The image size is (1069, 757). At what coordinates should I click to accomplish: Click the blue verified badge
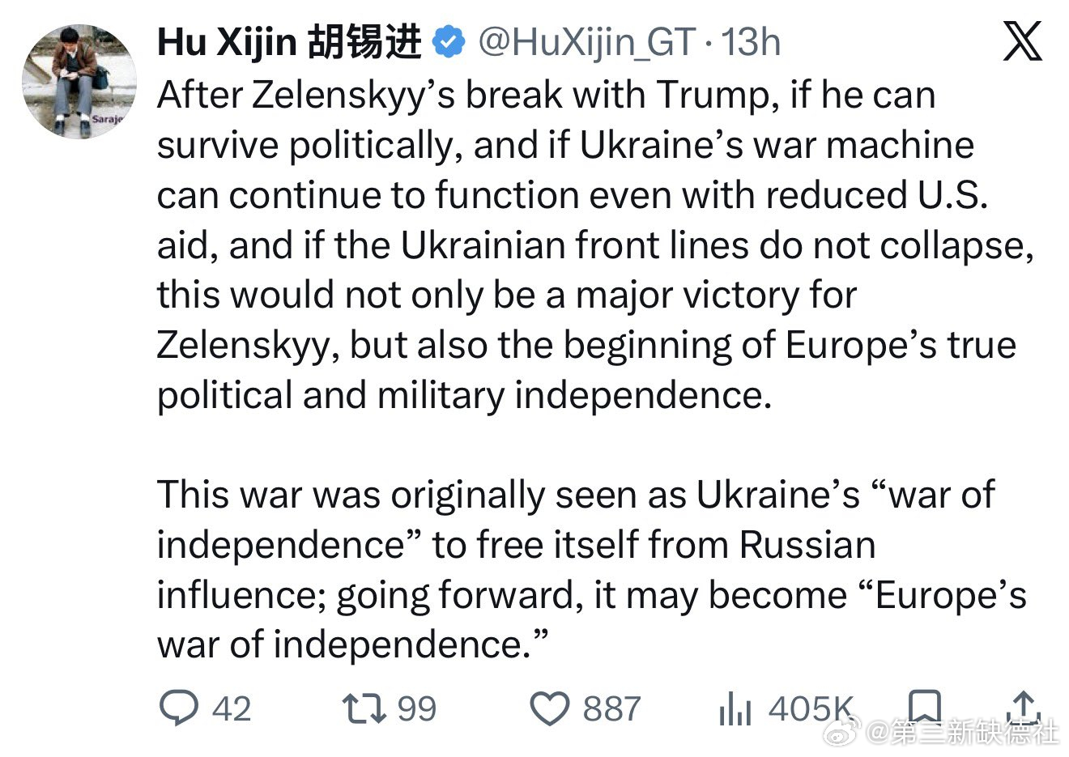[449, 43]
